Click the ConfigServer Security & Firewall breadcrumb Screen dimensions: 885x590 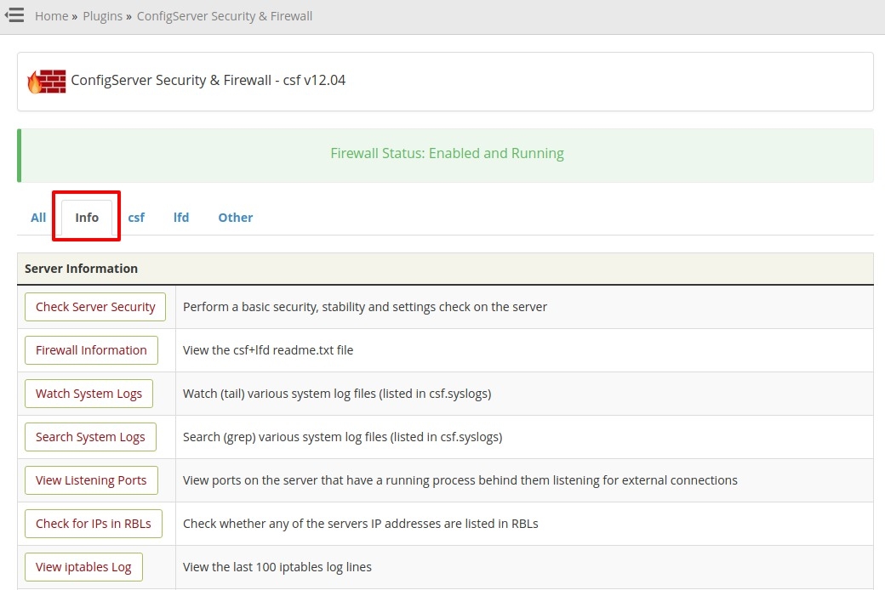pos(224,16)
